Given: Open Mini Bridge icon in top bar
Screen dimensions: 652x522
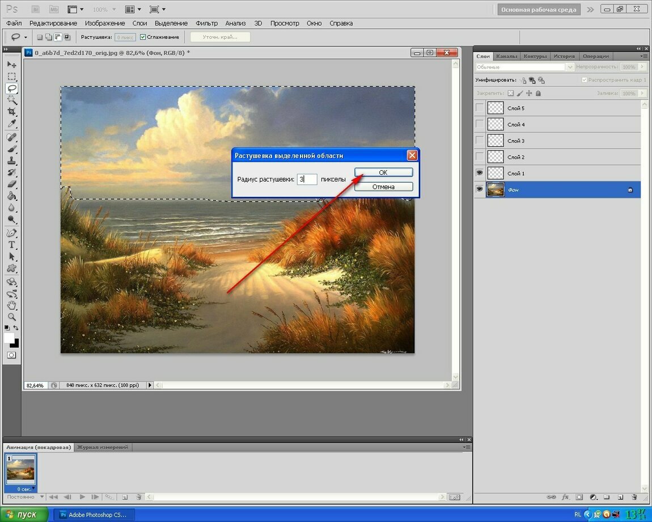Looking at the screenshot, I should (x=54, y=9).
